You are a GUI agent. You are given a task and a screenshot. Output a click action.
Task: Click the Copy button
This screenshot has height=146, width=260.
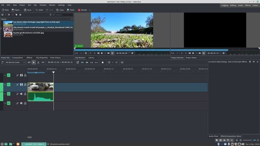pos(60,10)
